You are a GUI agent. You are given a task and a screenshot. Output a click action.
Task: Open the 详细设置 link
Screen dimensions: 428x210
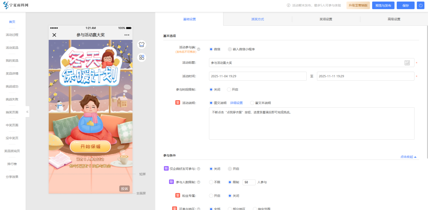[236, 103]
